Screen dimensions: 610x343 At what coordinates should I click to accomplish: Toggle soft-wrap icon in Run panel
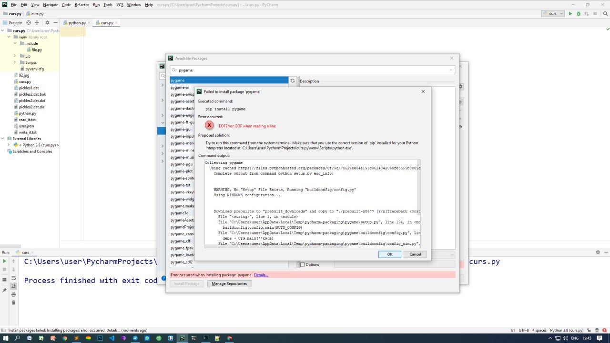(x=14, y=278)
